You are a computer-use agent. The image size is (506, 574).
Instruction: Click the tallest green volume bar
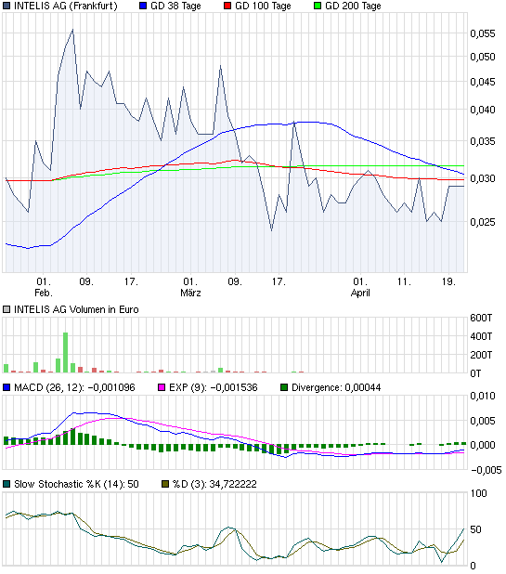(x=66, y=353)
